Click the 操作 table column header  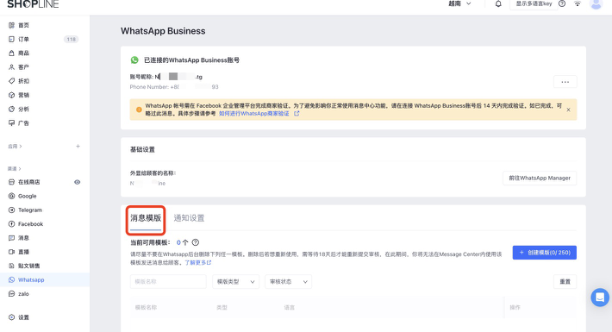(x=515, y=307)
